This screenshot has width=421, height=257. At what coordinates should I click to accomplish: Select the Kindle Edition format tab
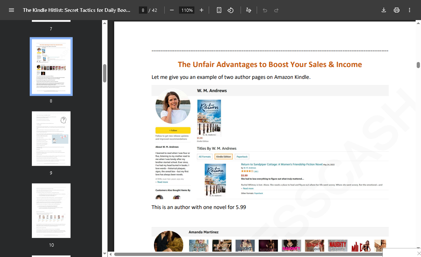pyautogui.click(x=224, y=157)
